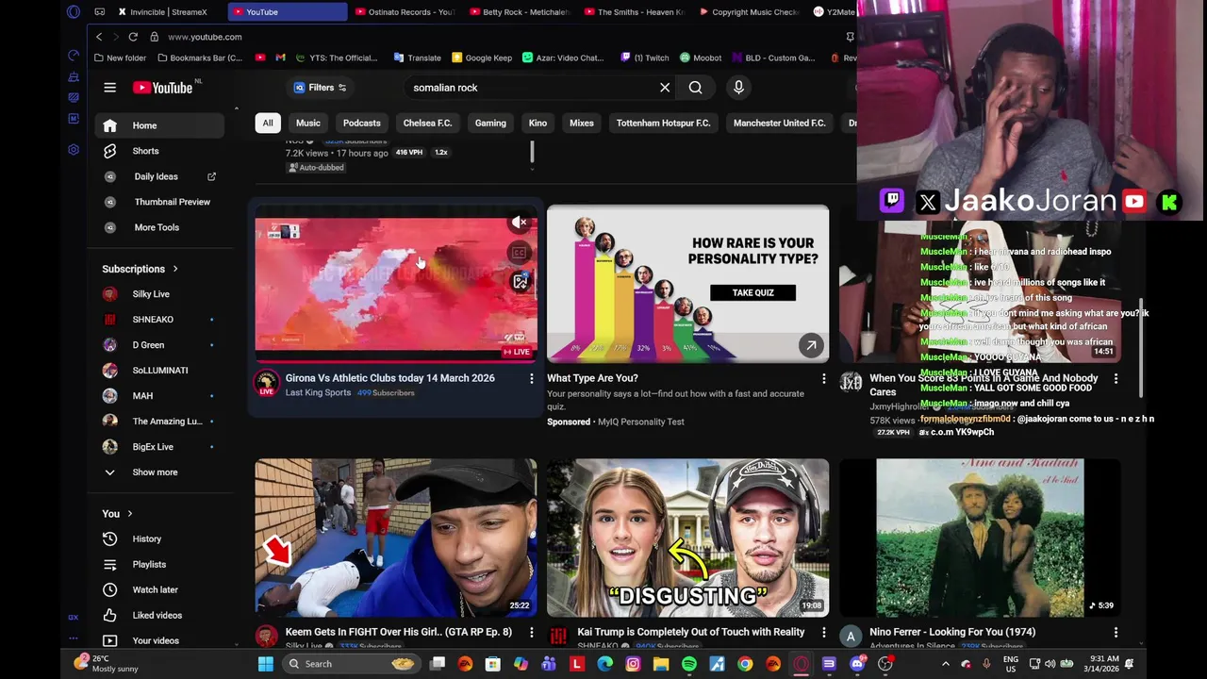Click the YouTube logo
Image resolution: width=1207 pixels, height=679 pixels.
point(162,88)
